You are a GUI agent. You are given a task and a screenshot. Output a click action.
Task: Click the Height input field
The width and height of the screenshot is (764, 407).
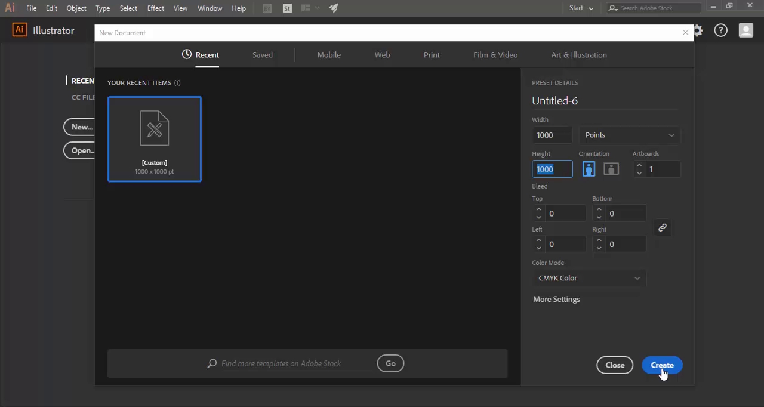point(552,169)
